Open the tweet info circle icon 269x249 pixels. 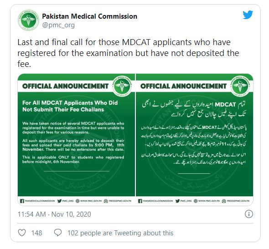(x=249, y=214)
